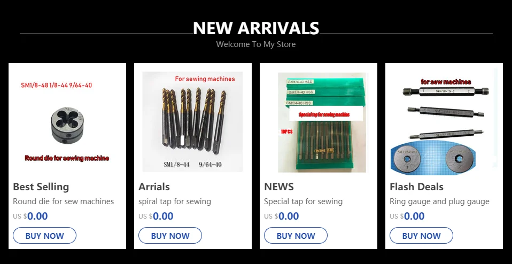Click the Best Selling US $0.00 price

tap(30, 216)
